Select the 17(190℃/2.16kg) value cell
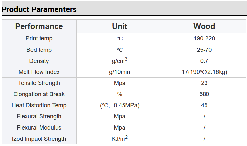The width and height of the screenshot is (247, 146). point(204,72)
